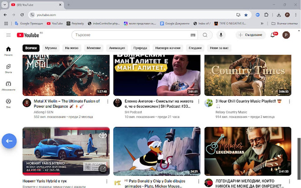Select the Начало sidebar icon

[8, 49]
